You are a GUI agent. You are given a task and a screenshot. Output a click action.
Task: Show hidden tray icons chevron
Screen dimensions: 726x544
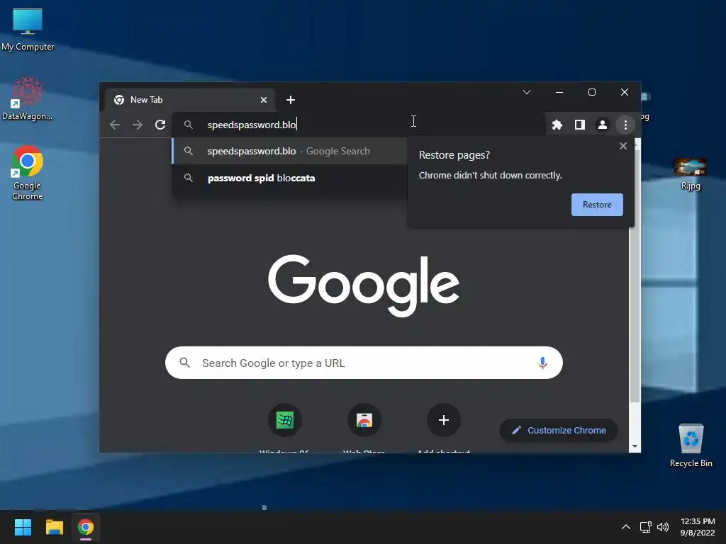[625, 527]
